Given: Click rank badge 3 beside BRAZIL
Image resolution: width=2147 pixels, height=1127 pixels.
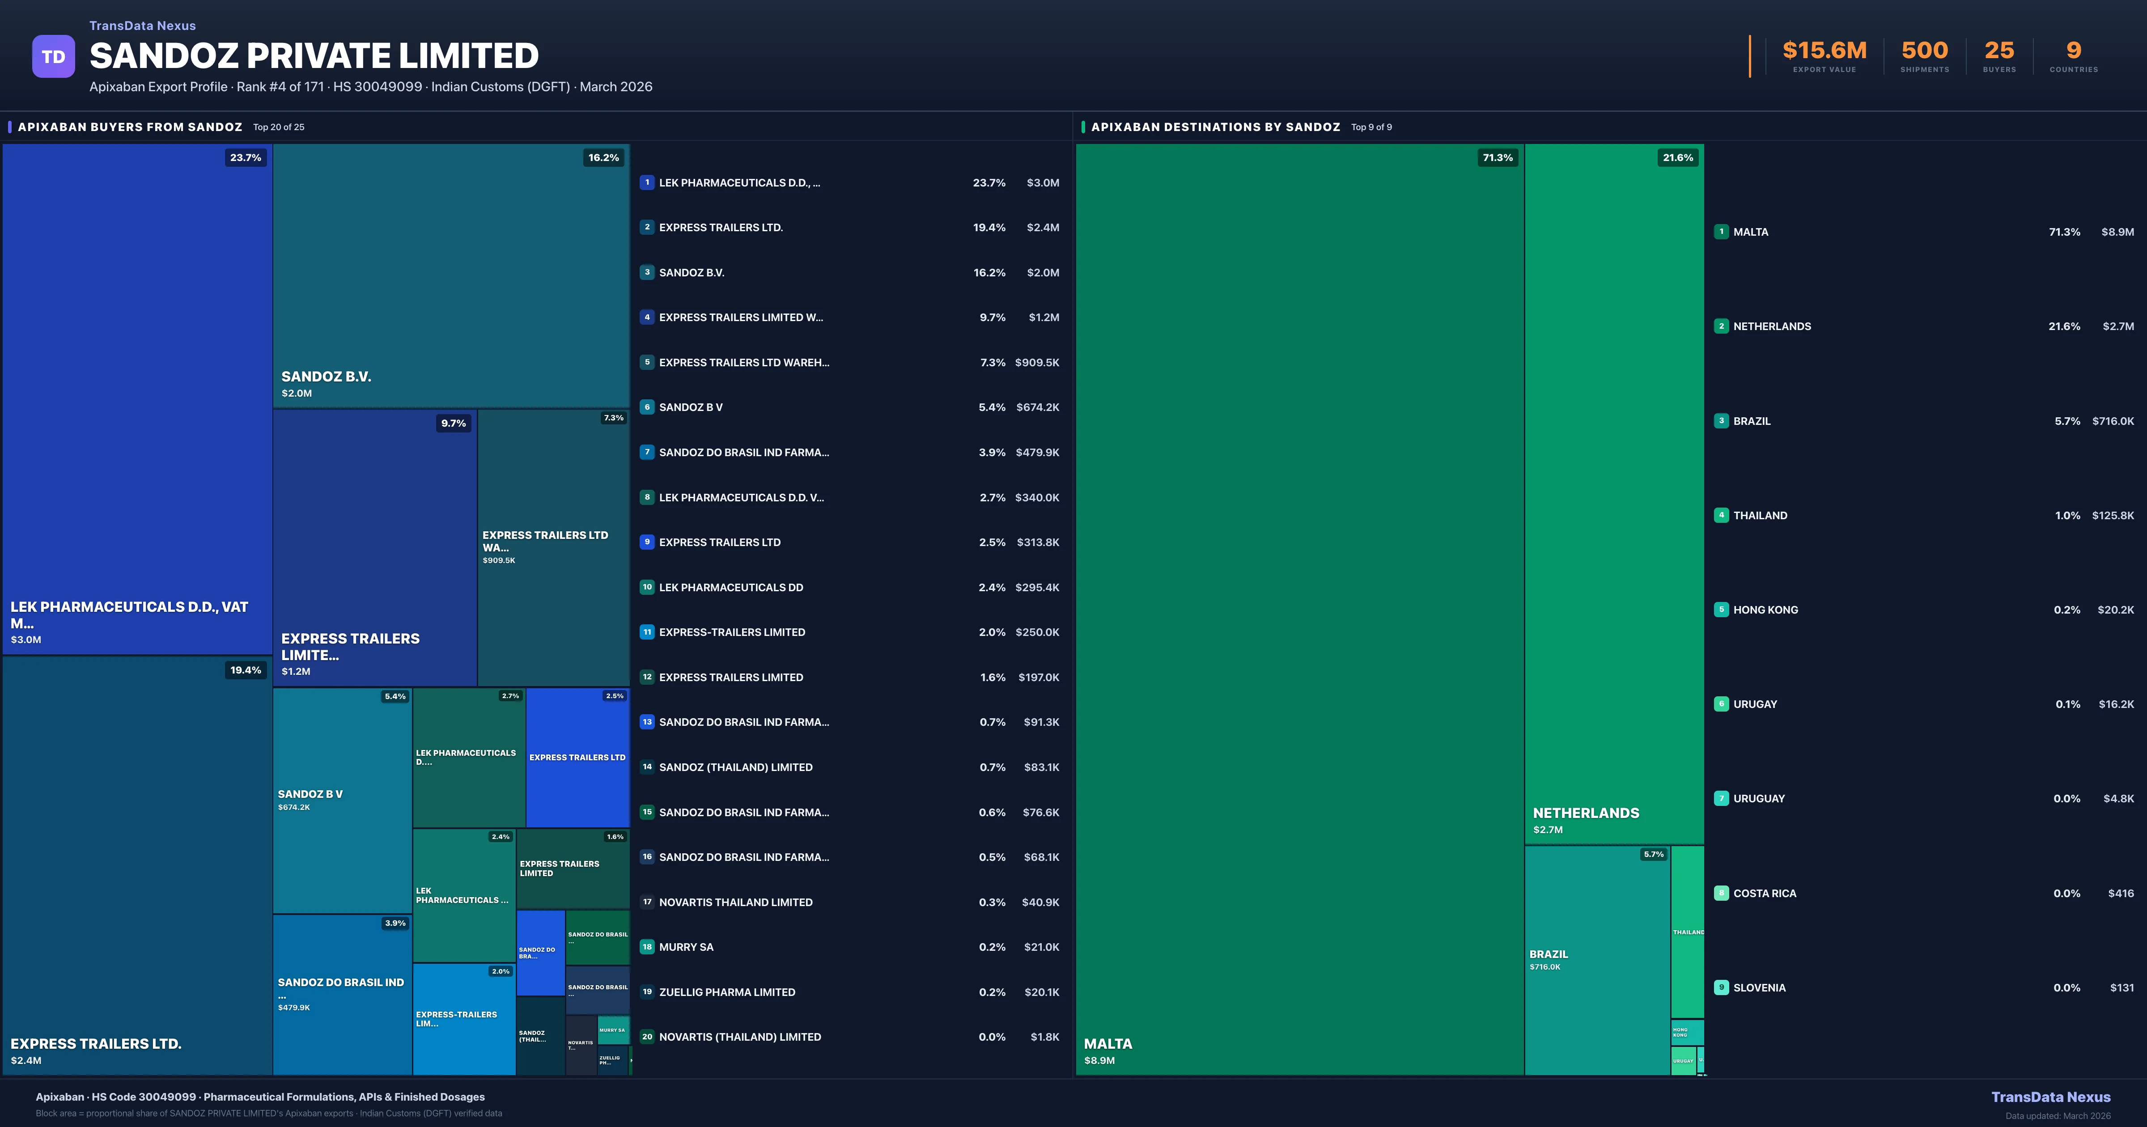Looking at the screenshot, I should pyautogui.click(x=1721, y=421).
